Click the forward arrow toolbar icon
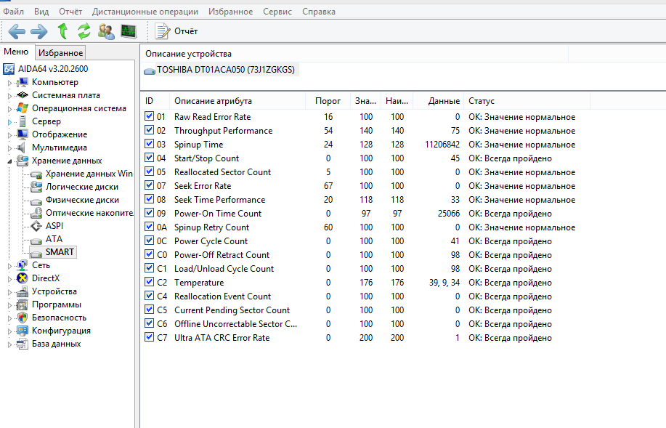 pyautogui.click(x=38, y=31)
